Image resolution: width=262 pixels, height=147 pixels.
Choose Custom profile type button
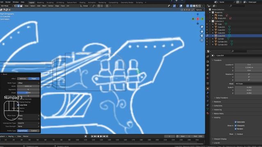pos(34,131)
